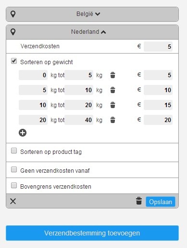Enable Sorteren op product tag

(14, 151)
